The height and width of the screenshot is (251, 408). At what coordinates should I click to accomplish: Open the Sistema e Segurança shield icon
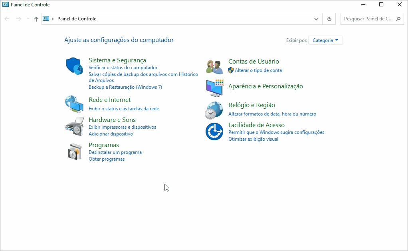(74, 66)
